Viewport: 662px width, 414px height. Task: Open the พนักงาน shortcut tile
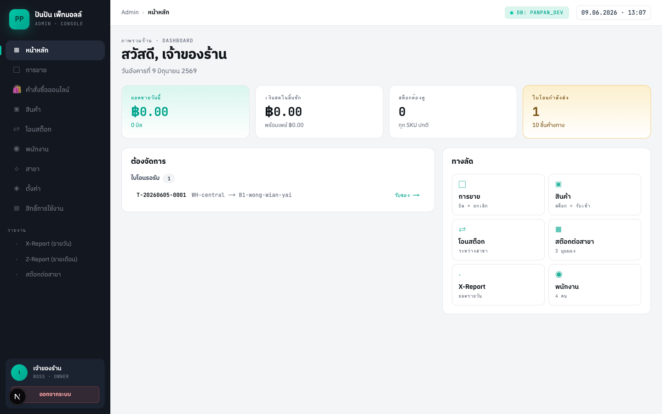pos(595,285)
